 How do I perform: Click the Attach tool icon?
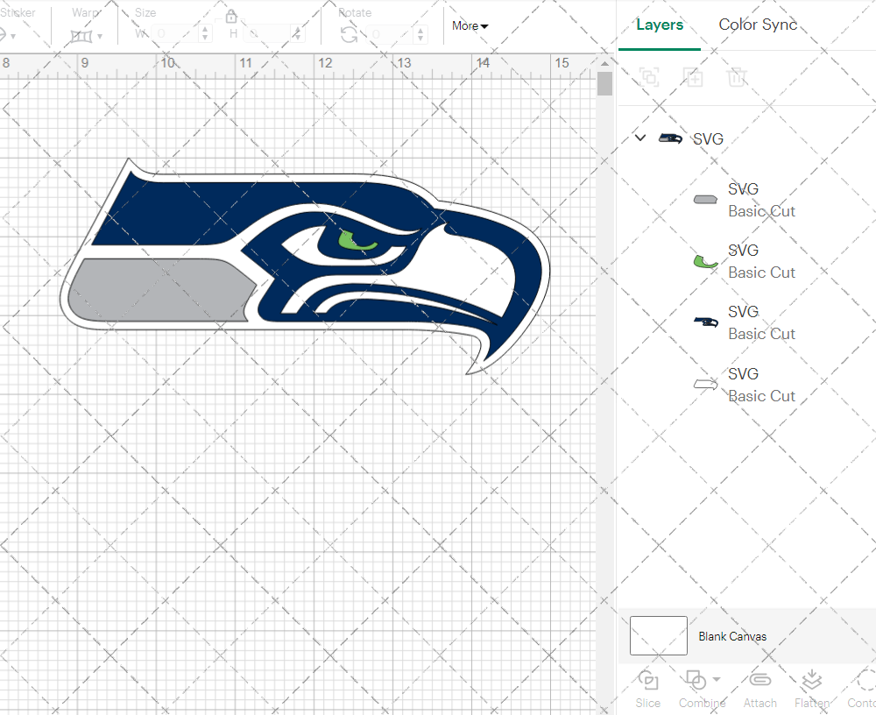pos(759,680)
